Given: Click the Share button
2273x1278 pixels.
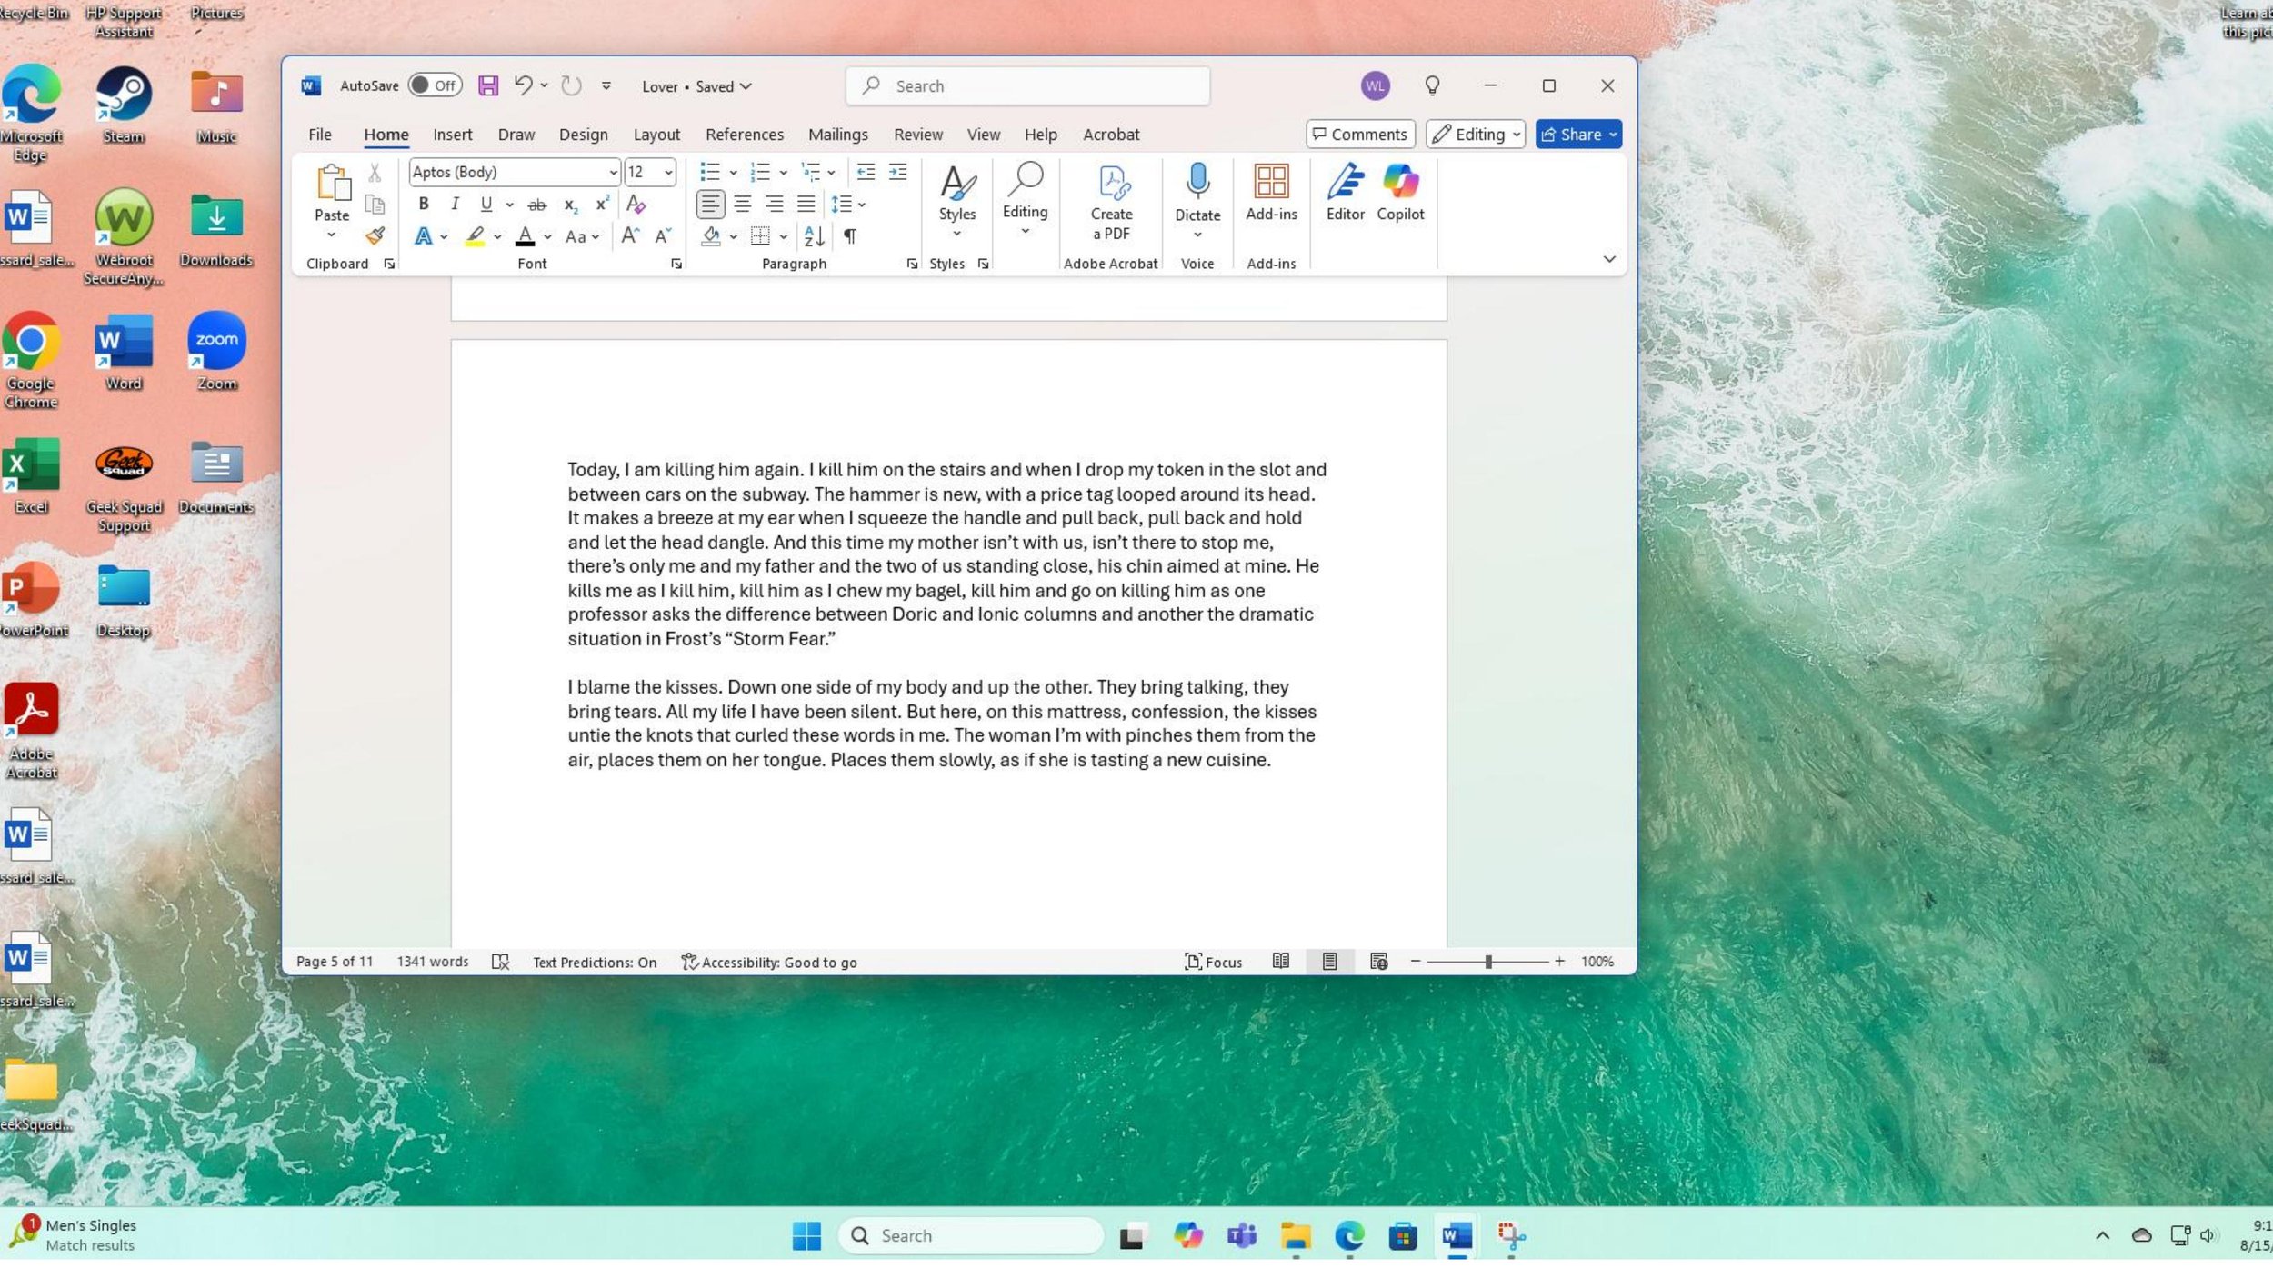Looking at the screenshot, I should (x=1578, y=135).
